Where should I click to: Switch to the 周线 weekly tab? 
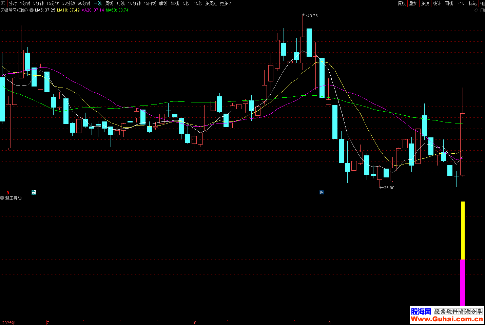click(x=109, y=3)
